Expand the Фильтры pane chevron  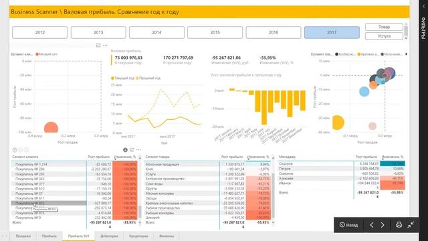point(423,6)
